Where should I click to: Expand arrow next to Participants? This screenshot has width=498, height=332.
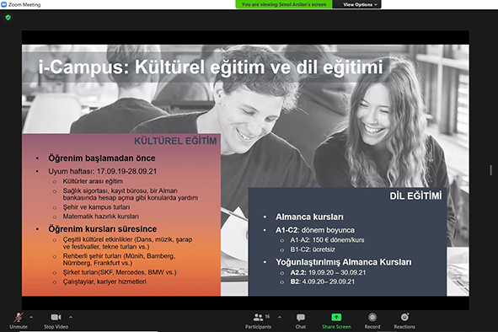[x=280, y=317]
